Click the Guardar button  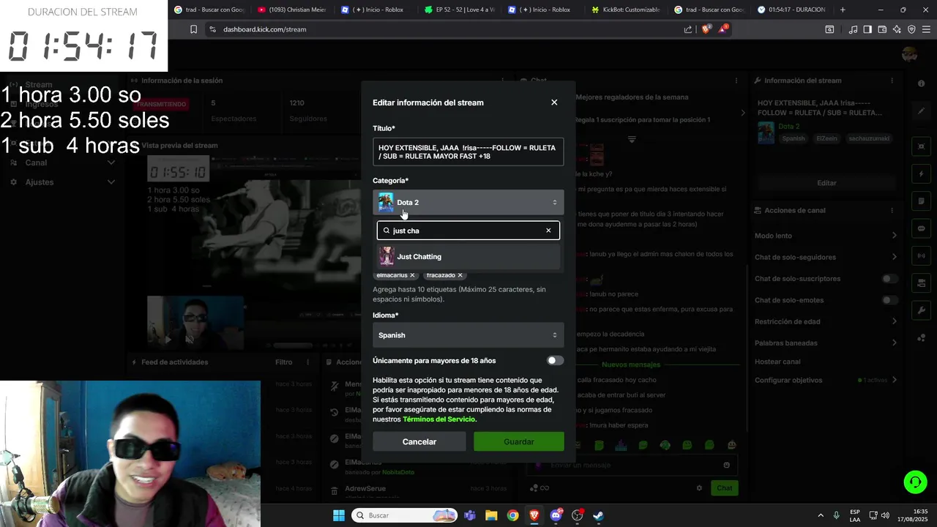(519, 441)
